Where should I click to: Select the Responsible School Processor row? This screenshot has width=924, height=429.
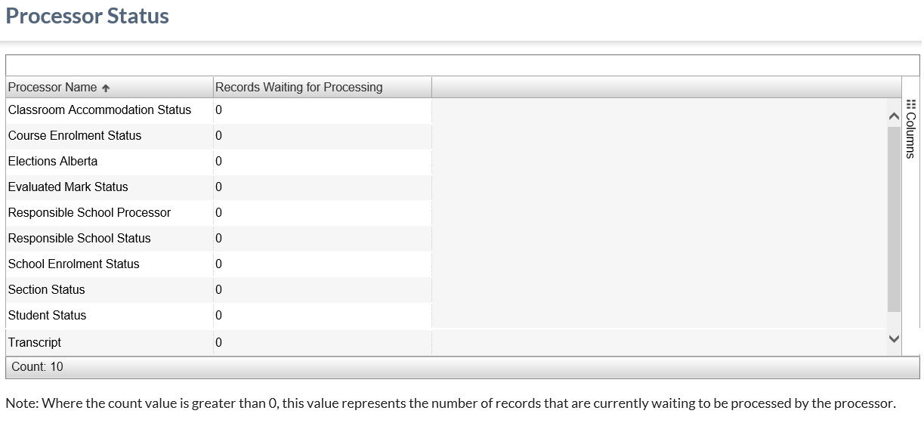pyautogui.click(x=89, y=213)
